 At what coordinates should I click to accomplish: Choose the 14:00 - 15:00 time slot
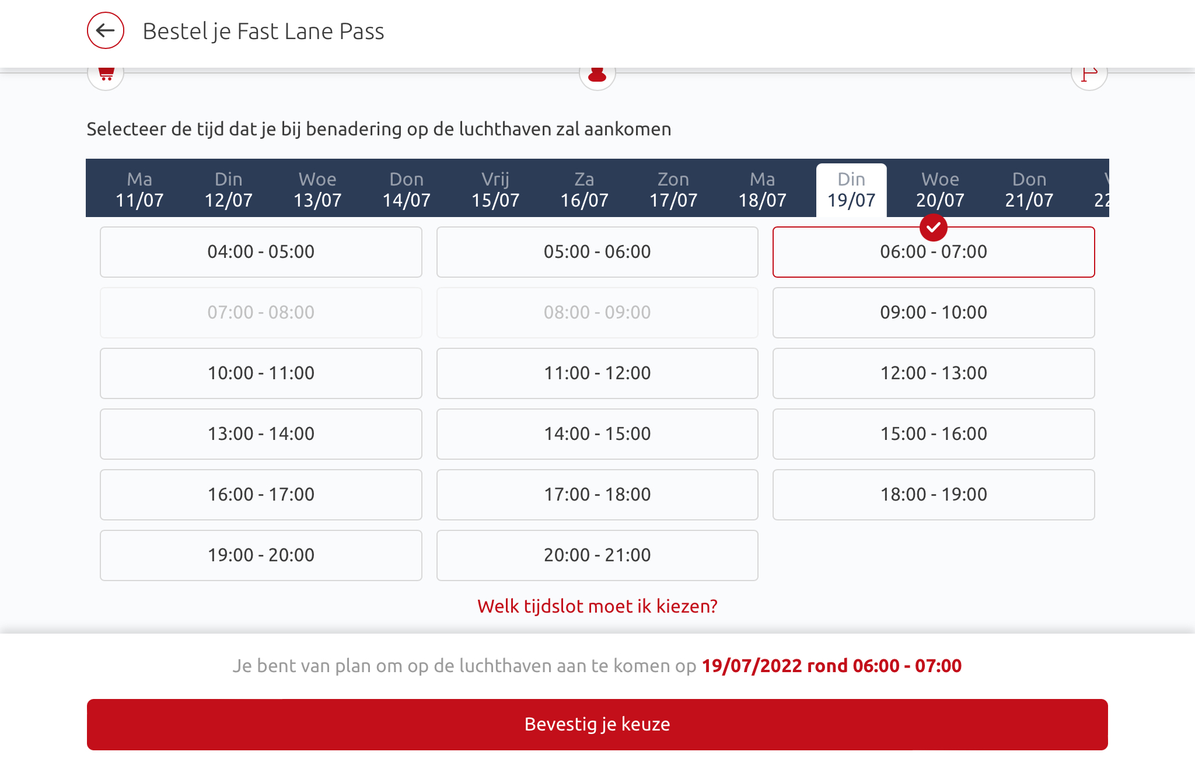(597, 434)
